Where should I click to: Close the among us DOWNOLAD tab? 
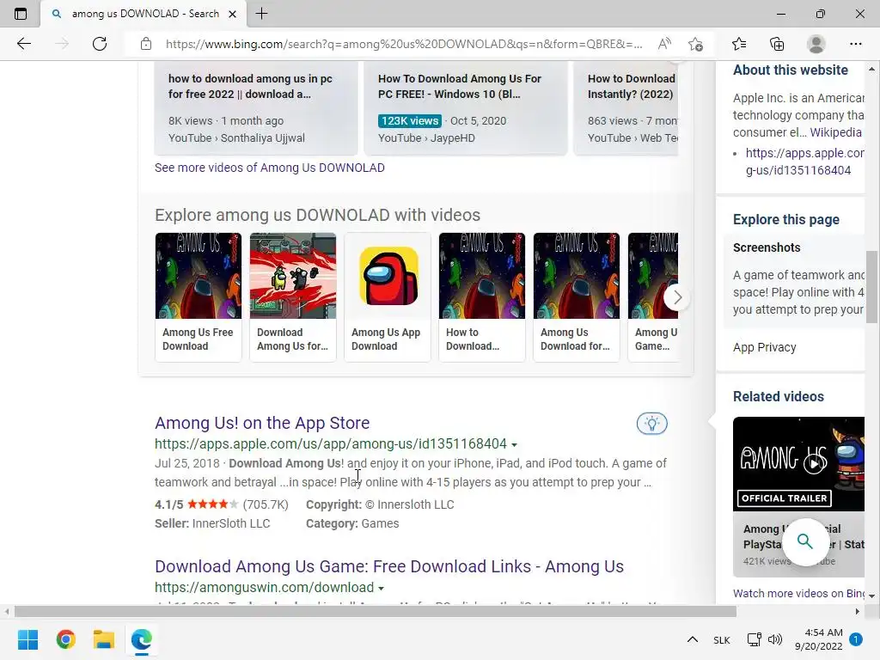pos(232,14)
